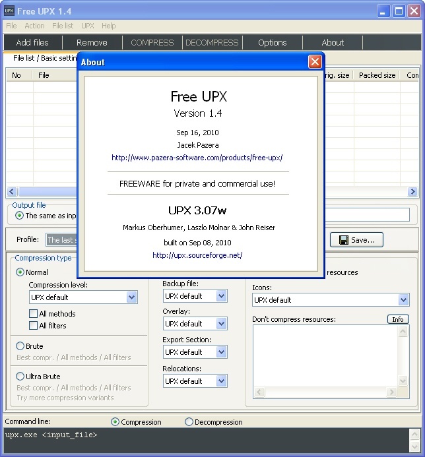Click the file list left scroll arrow
425x457 pixels.
pos(12,192)
